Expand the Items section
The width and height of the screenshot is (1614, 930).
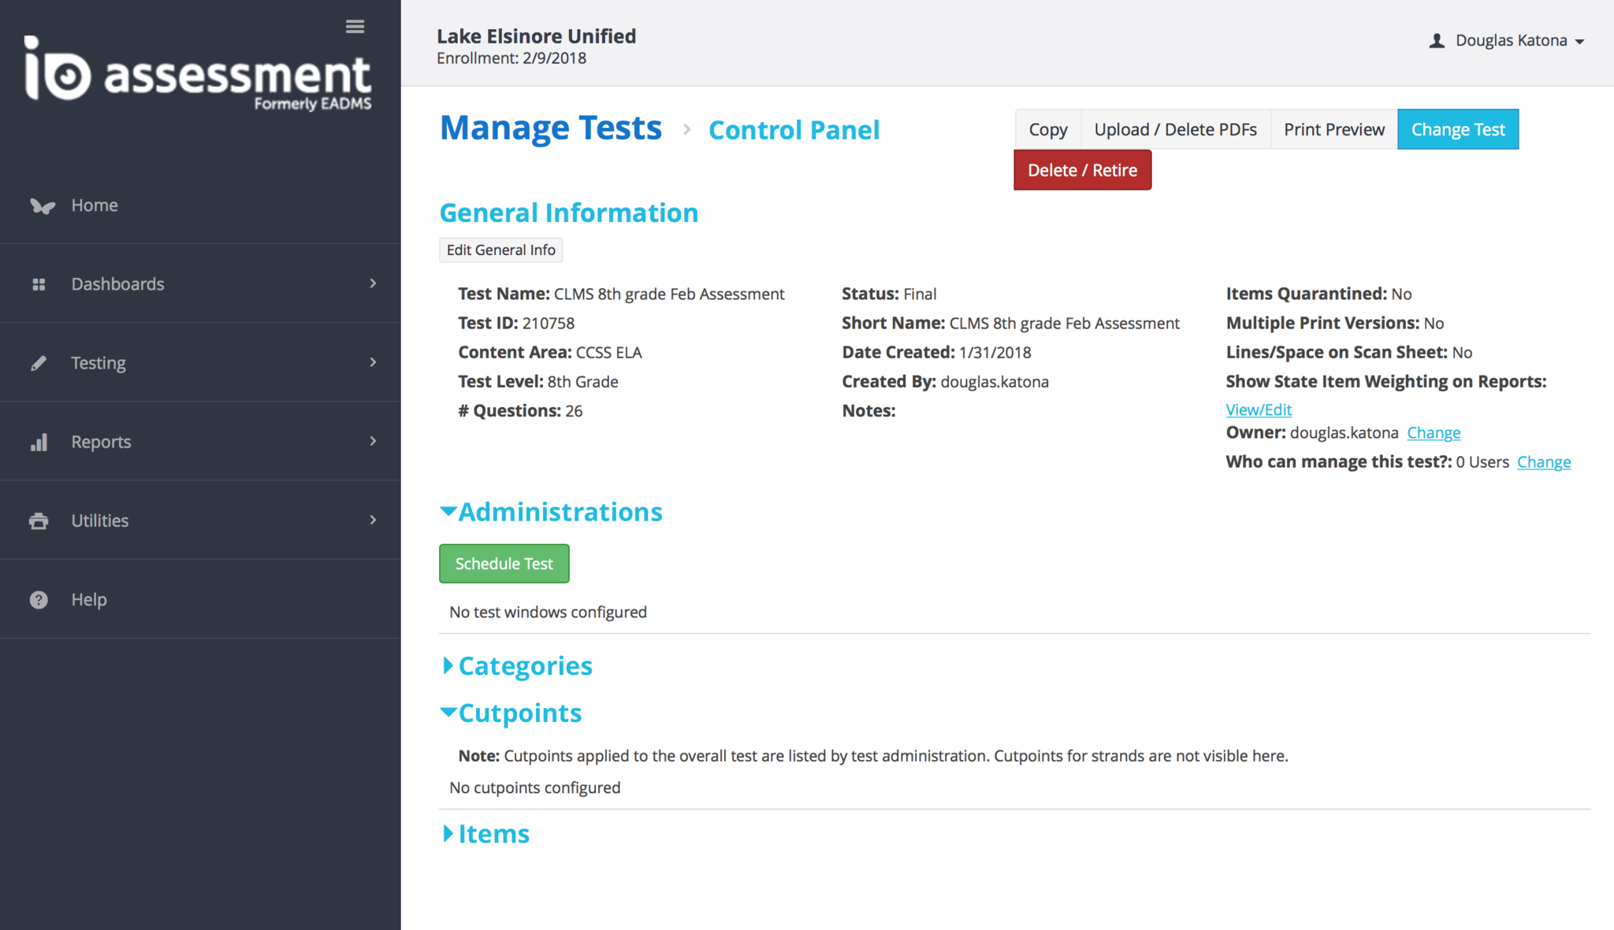coord(448,834)
